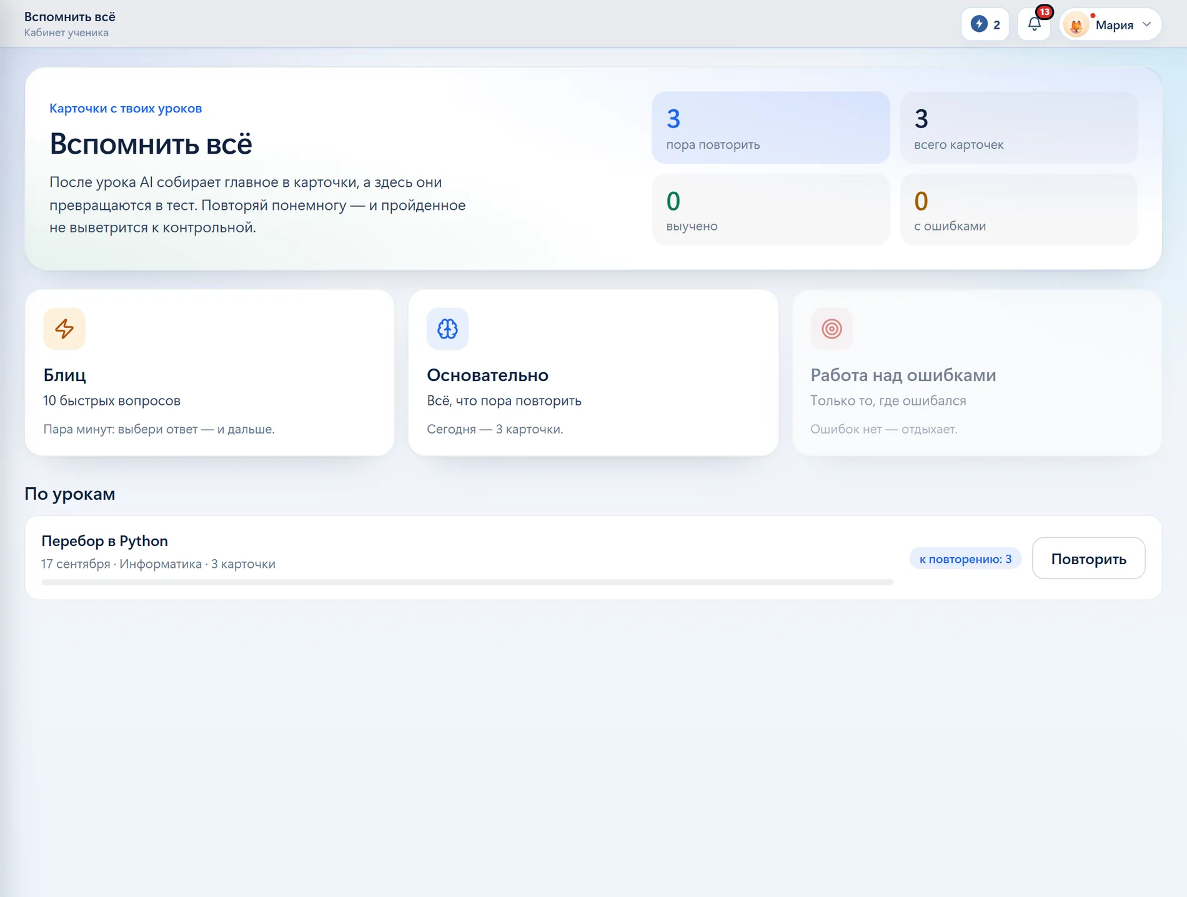Click the 'выучено' stat tile
This screenshot has height=897, width=1187.
770,210
